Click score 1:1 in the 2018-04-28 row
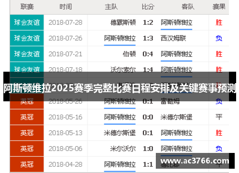This screenshot has width=239, height=173. 148,164
